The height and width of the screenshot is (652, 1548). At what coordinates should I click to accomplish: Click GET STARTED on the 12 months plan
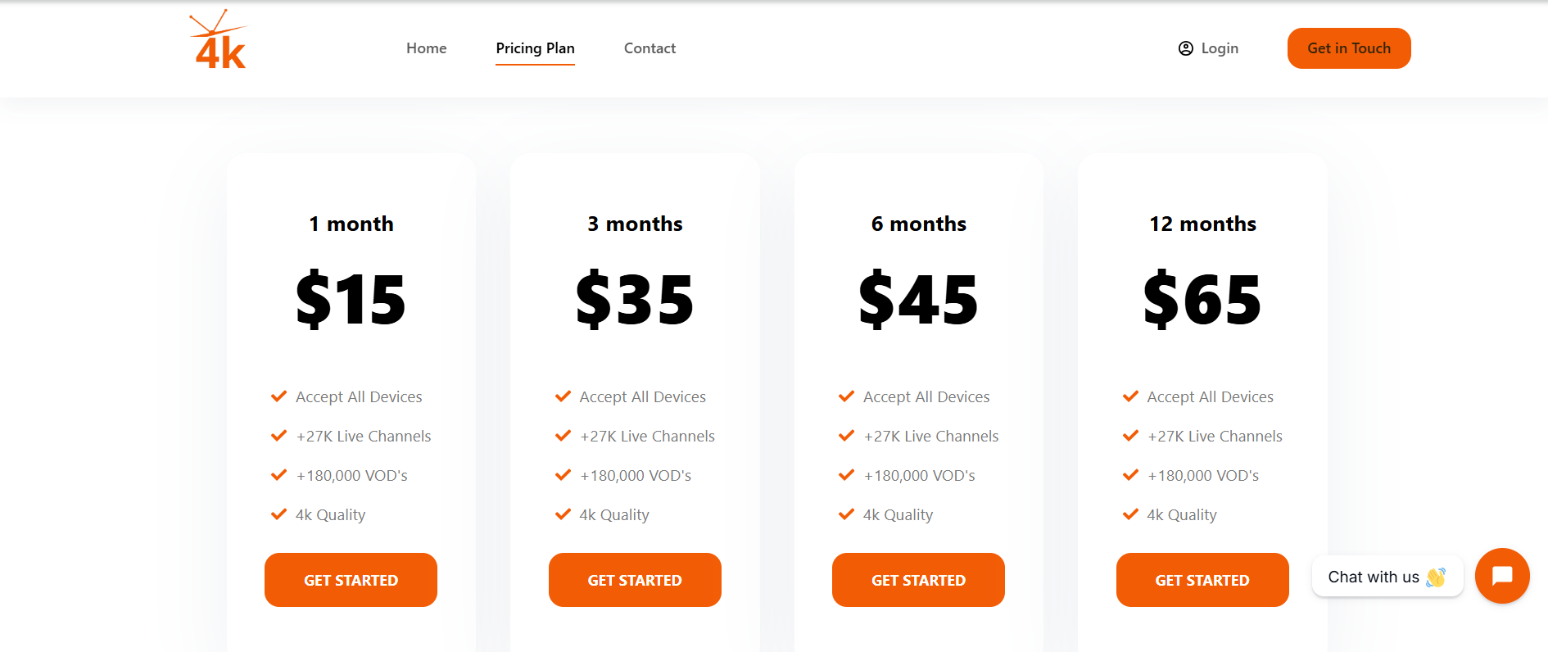click(1202, 580)
